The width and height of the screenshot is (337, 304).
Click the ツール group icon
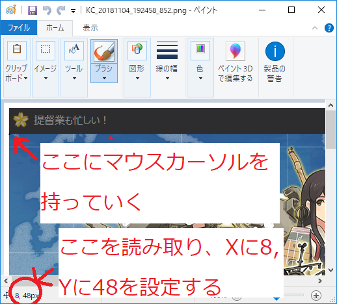pyautogui.click(x=74, y=51)
